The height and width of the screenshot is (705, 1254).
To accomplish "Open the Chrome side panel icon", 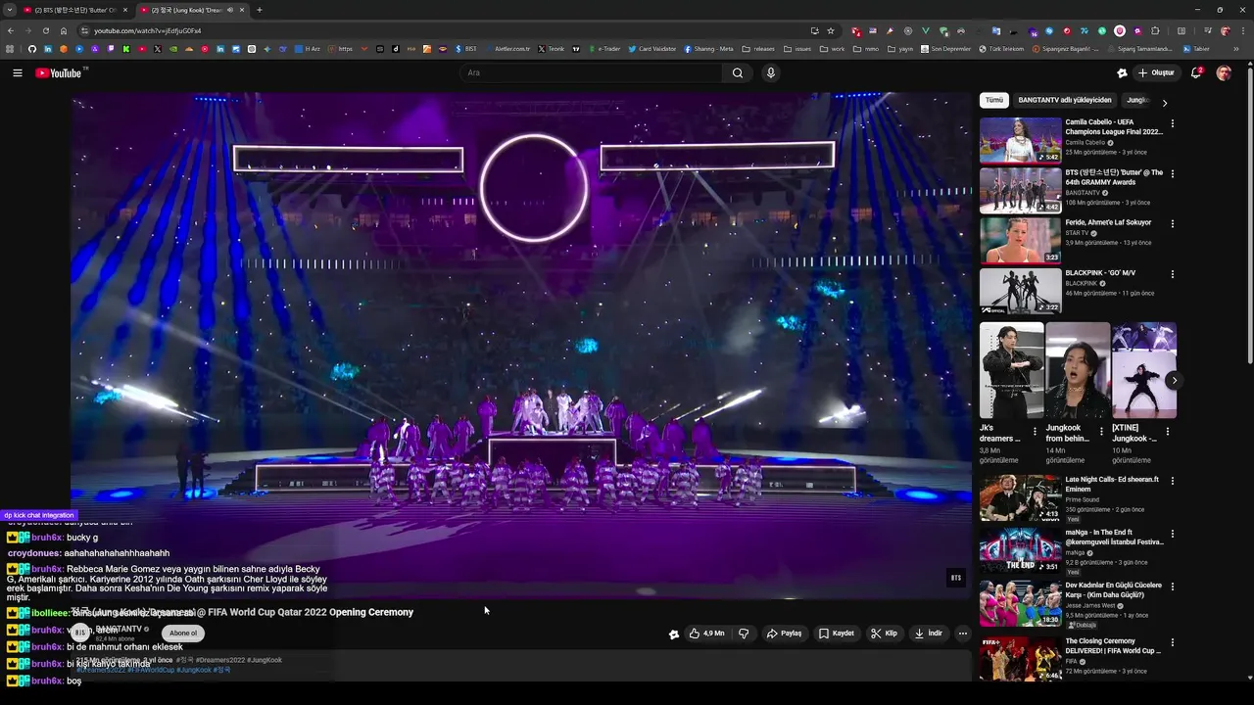I will [1182, 30].
